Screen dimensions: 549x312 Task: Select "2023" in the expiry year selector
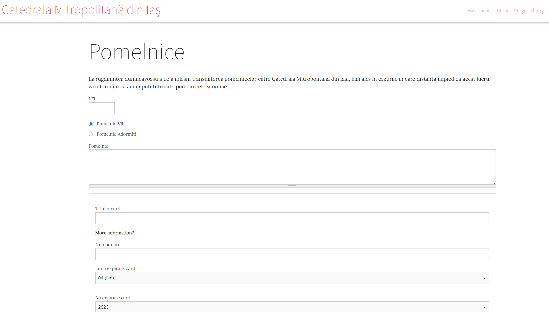pyautogui.click(x=292, y=307)
